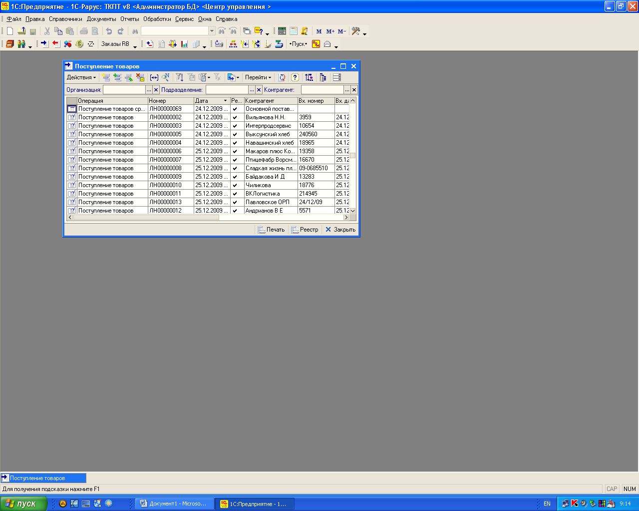The height and width of the screenshot is (511, 639).
Task: Click the EN language indicator in taskbar
Action: (547, 504)
